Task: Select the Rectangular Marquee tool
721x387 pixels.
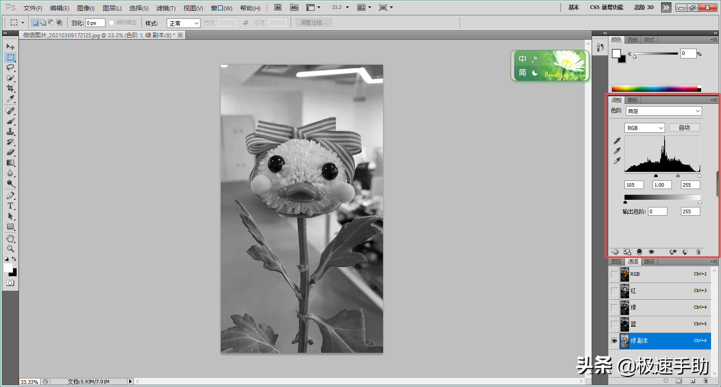Action: [10, 57]
